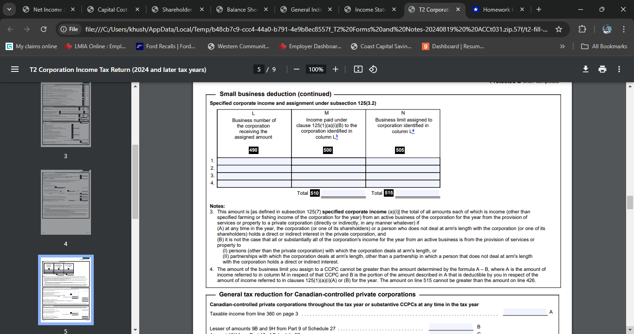Navigate back with the back arrow

[10, 28]
